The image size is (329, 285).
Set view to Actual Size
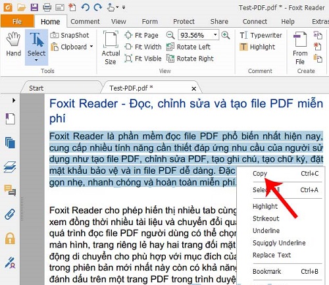(x=111, y=48)
